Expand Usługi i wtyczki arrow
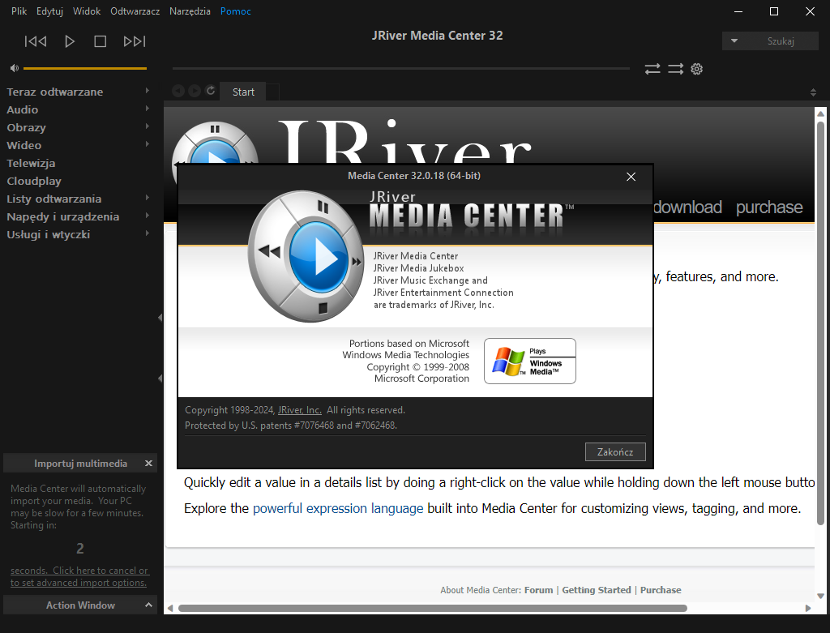The width and height of the screenshot is (830, 633). point(148,233)
